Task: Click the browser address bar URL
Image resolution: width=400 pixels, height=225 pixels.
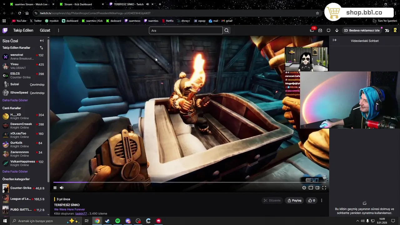Action: click(95, 13)
